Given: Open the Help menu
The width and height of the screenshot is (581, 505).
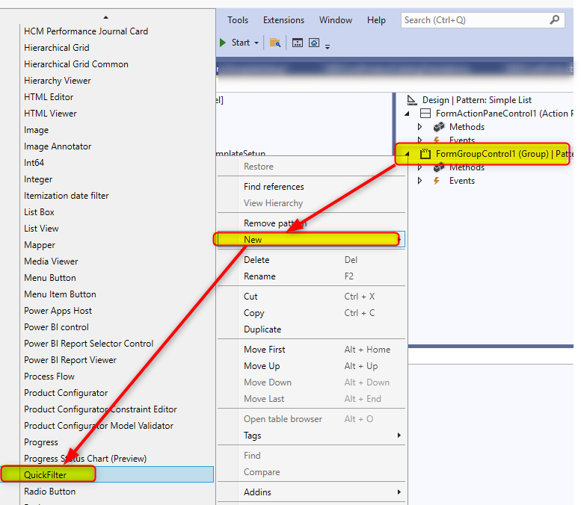Looking at the screenshot, I should click(x=376, y=20).
